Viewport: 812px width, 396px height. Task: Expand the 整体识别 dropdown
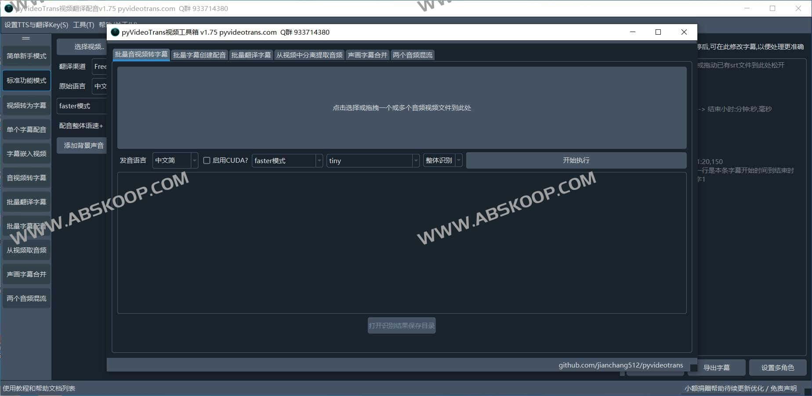442,161
